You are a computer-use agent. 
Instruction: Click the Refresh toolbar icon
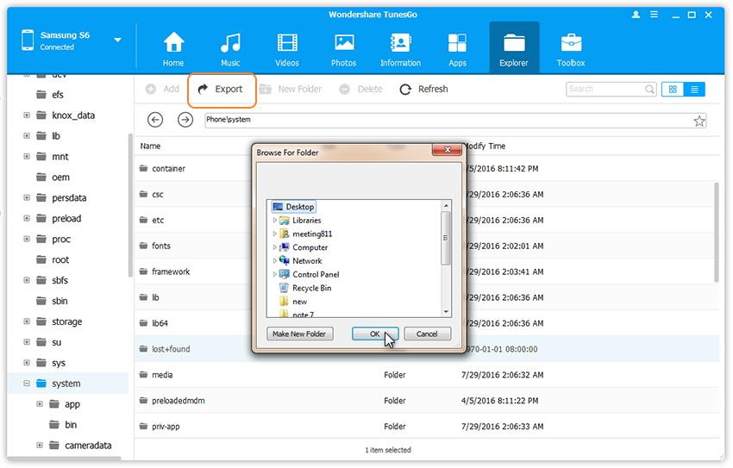coord(406,89)
